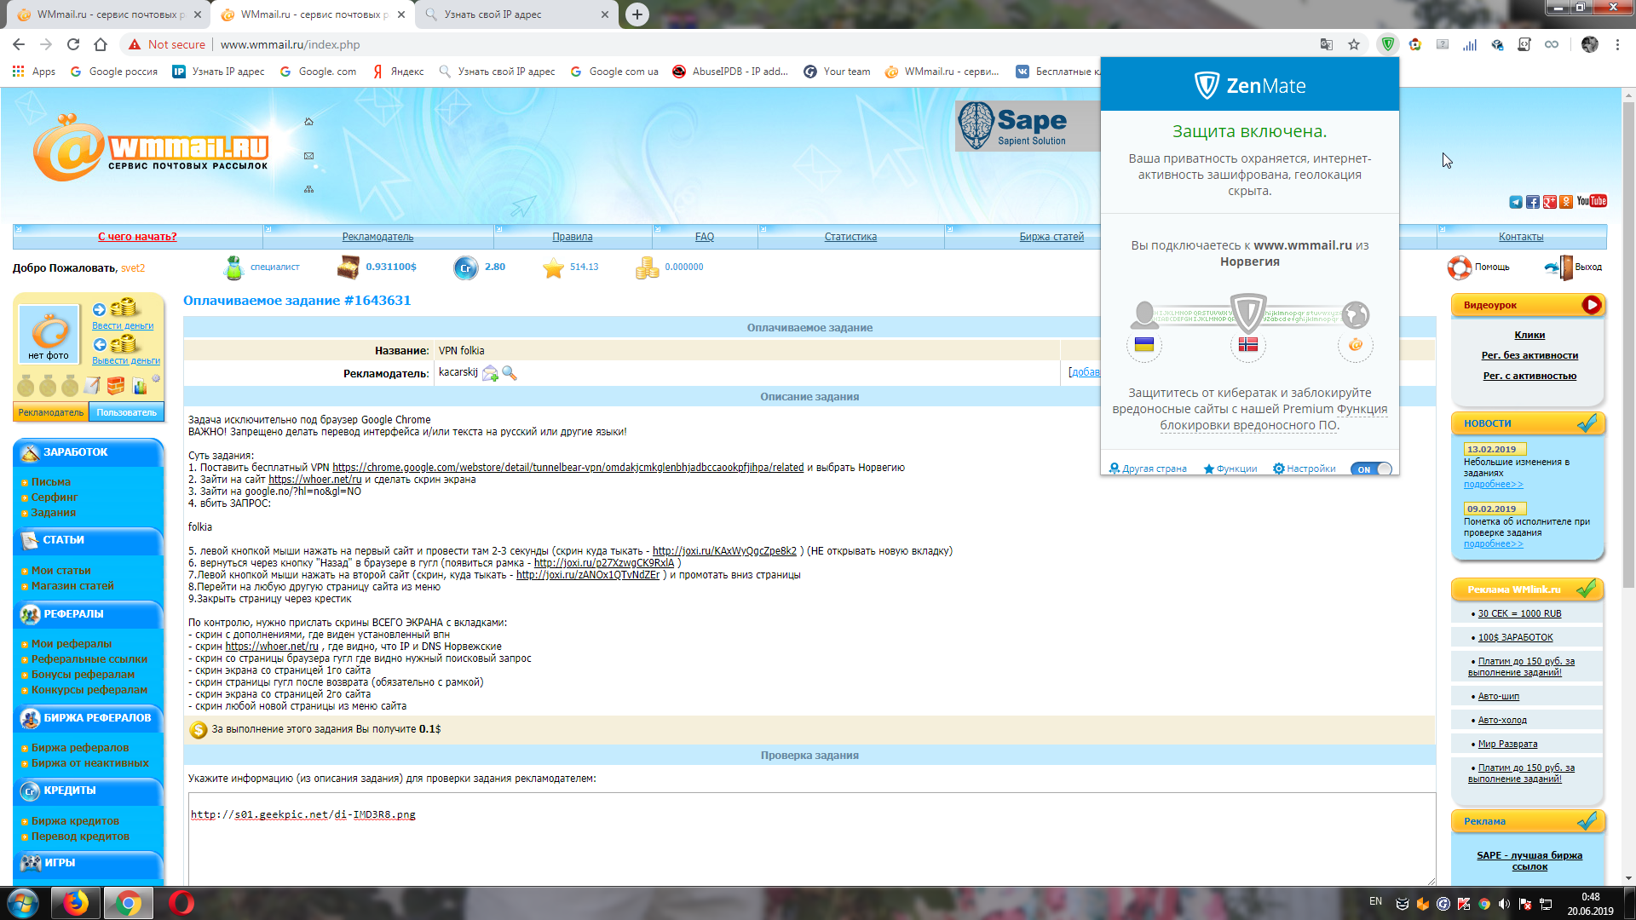Open the tunnelbear-vpn Chrome webstore link
Screen dimensions: 1636x920
(567, 468)
